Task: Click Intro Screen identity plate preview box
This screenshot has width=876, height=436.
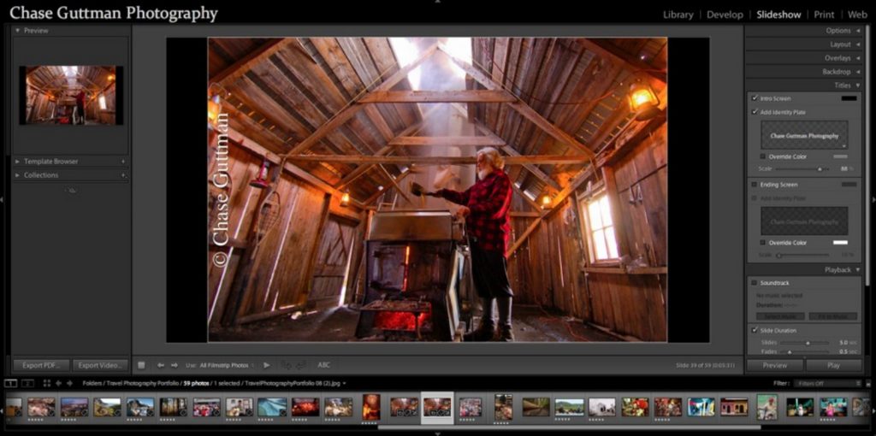Action: pyautogui.click(x=804, y=135)
